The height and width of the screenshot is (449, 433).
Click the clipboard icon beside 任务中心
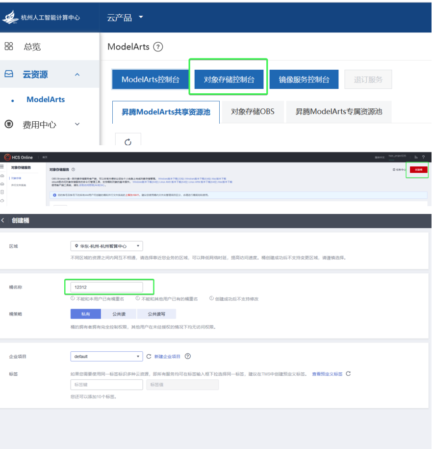tap(394, 170)
